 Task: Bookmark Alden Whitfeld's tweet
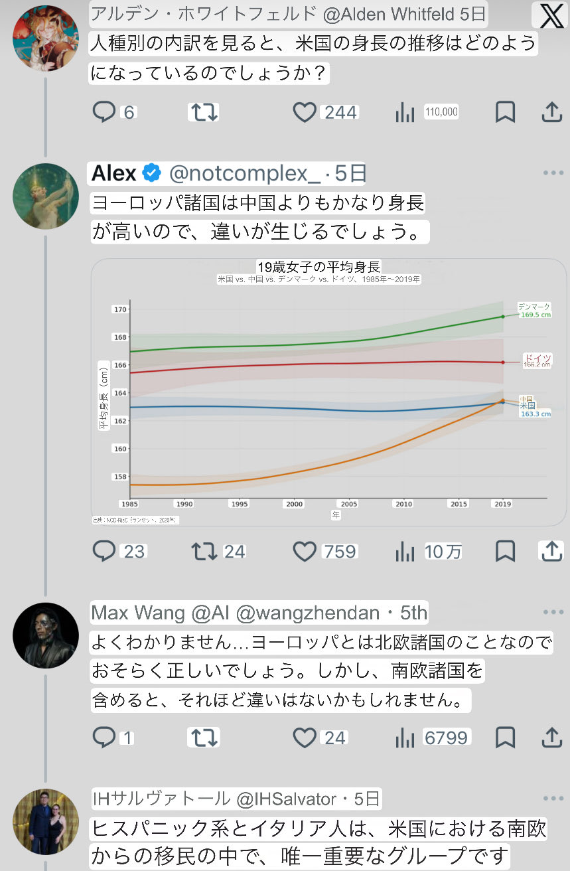point(505,112)
